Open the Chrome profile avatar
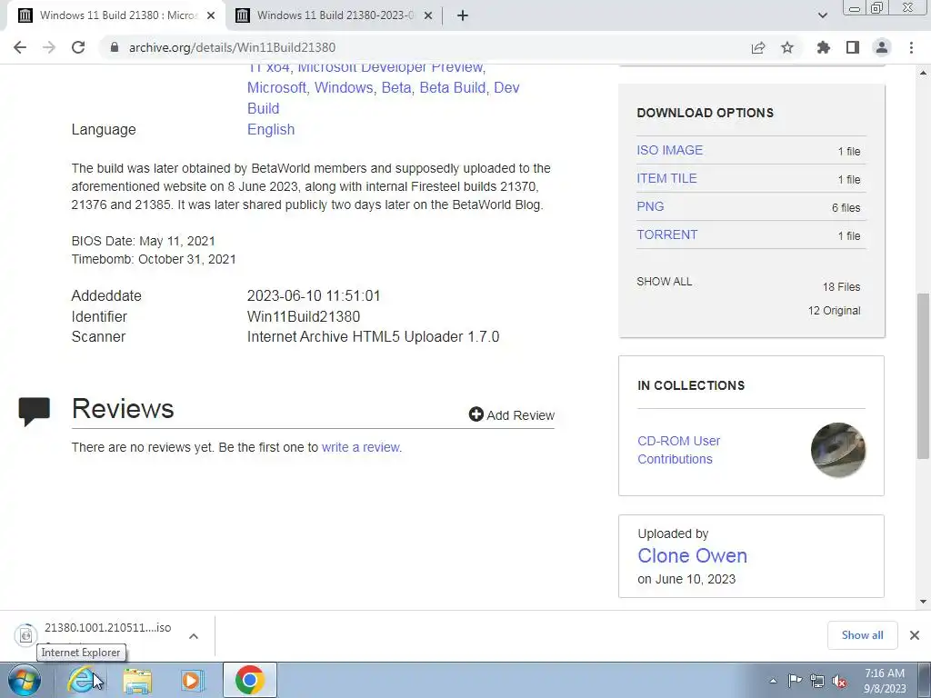931x698 pixels. [882, 47]
